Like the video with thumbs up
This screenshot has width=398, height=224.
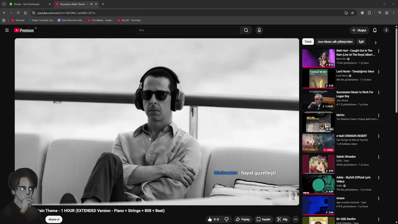[x=213, y=219]
